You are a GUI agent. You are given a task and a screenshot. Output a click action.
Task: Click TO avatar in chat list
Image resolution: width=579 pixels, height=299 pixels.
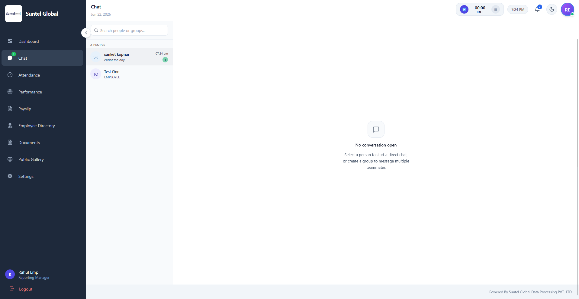[96, 74]
